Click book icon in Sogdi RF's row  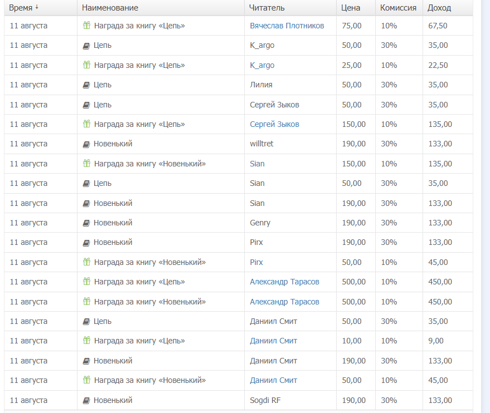point(86,401)
